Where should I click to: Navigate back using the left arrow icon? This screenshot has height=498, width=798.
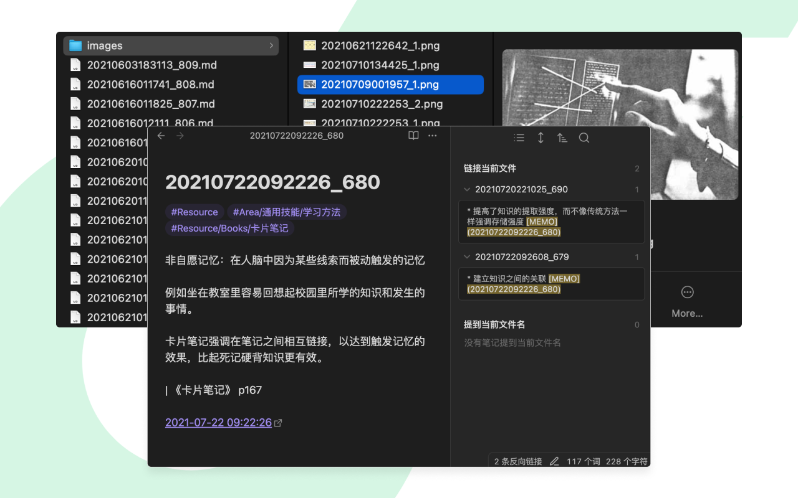click(161, 135)
